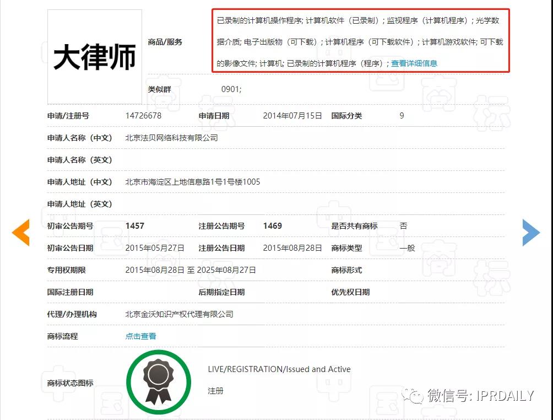Click the 申请人名称（英文） label
This screenshot has width=553, height=420.
click(80, 160)
